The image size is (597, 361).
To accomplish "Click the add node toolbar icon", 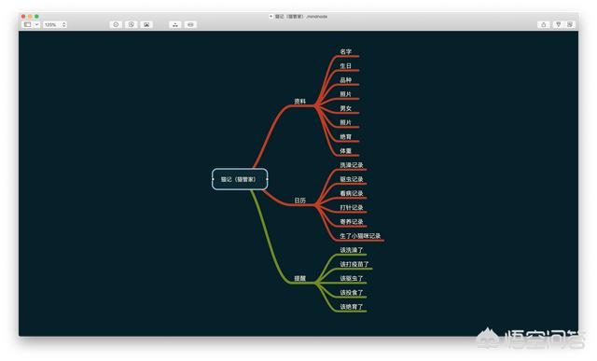I will click(x=116, y=24).
